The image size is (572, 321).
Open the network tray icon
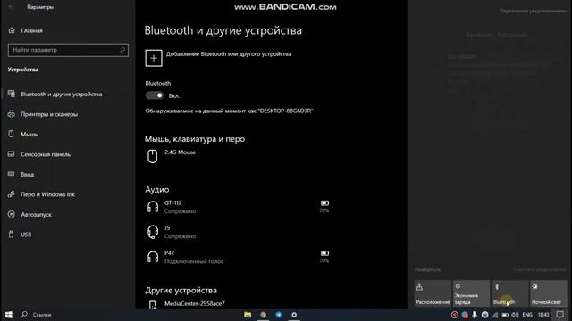click(495, 315)
